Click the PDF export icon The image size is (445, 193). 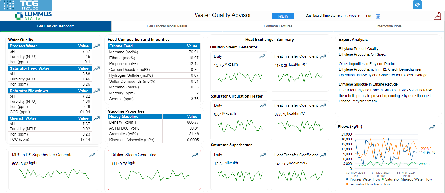pyautogui.click(x=437, y=16)
